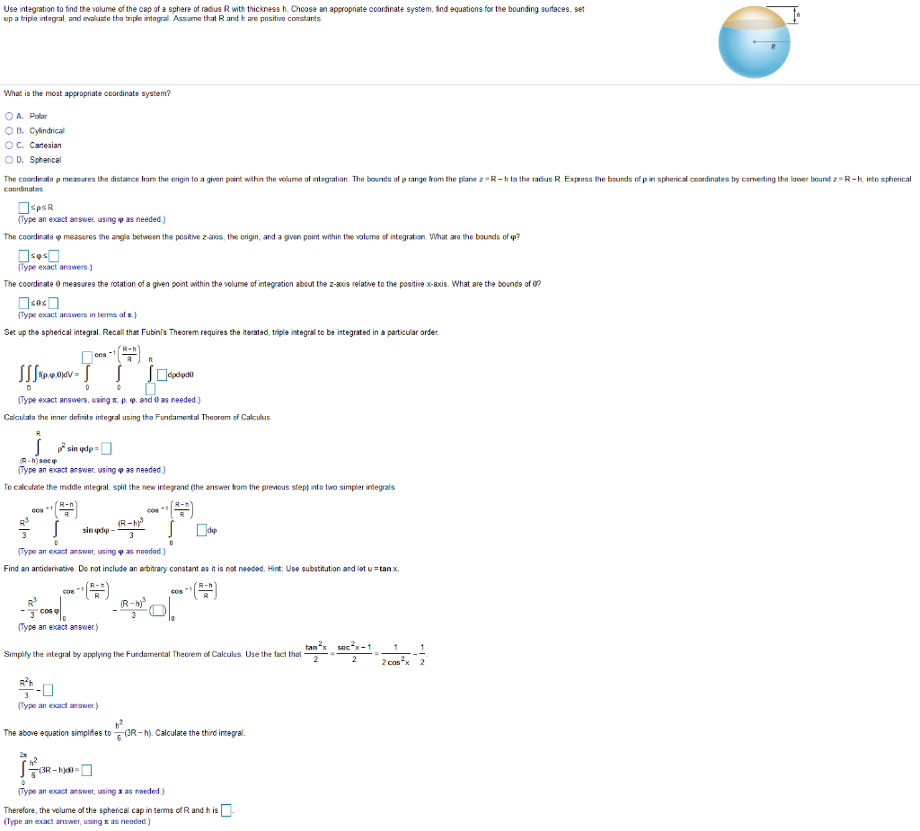
Task: Select the Cylindrical coordinate option
Action: (9, 131)
